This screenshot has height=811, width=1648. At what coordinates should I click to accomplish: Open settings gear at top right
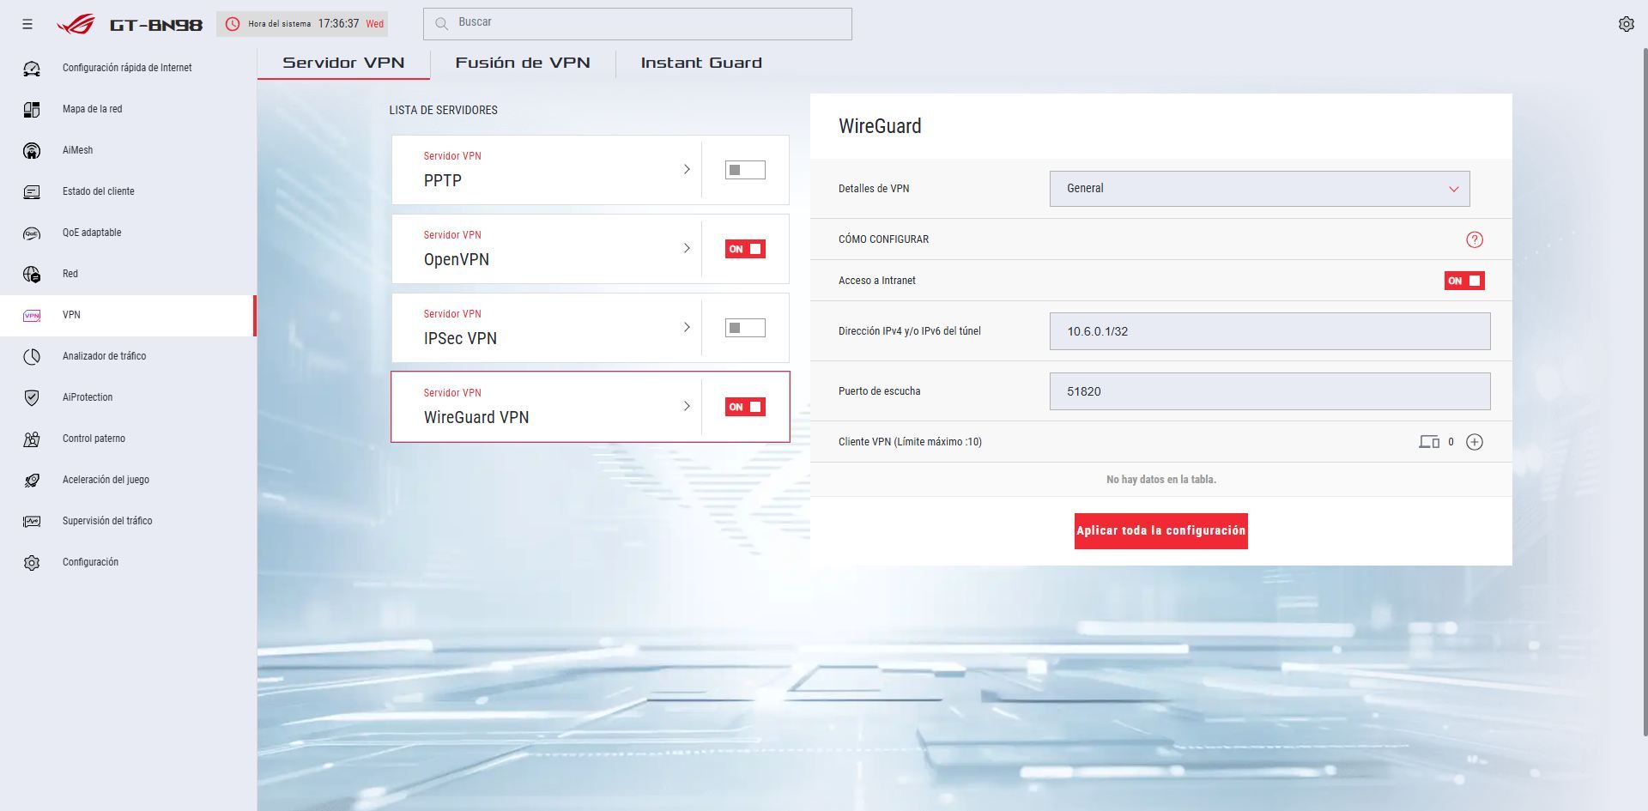coord(1626,24)
